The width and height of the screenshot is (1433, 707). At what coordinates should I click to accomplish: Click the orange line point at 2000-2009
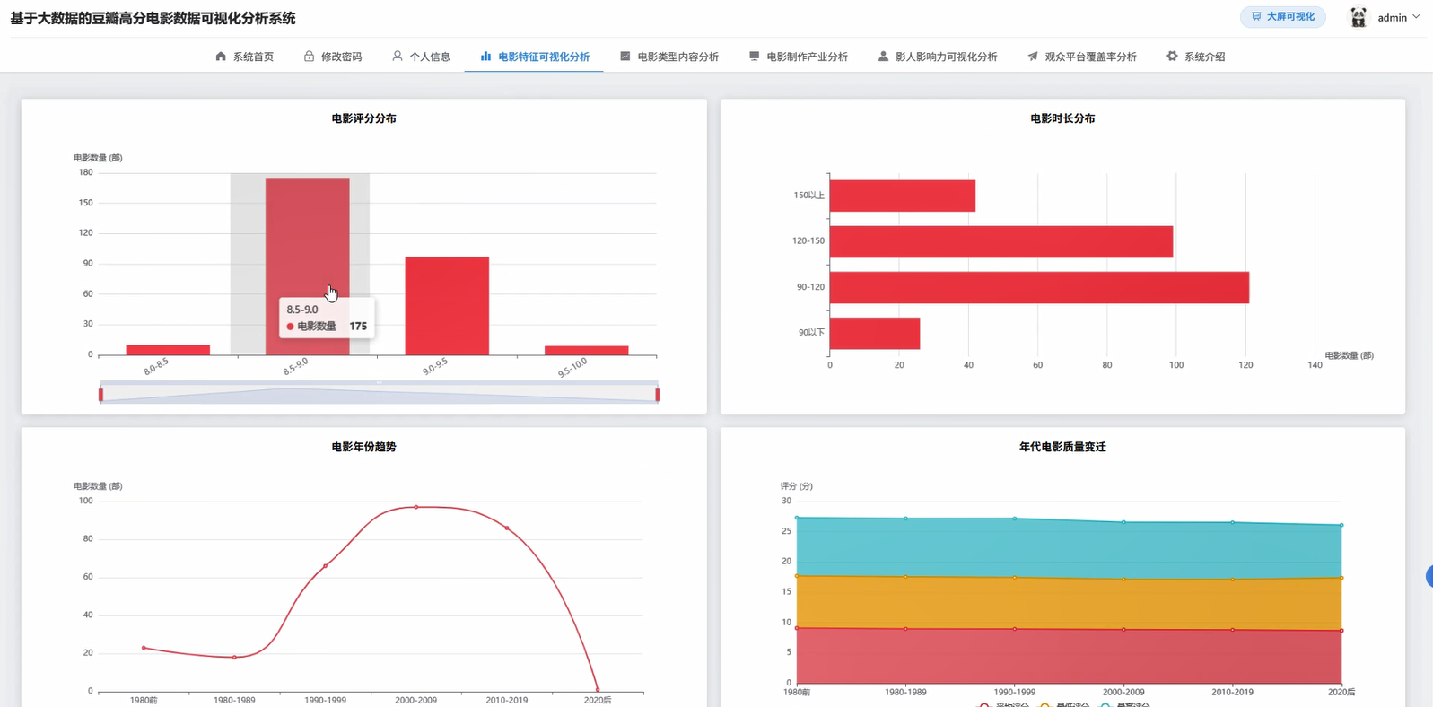tap(1123, 580)
